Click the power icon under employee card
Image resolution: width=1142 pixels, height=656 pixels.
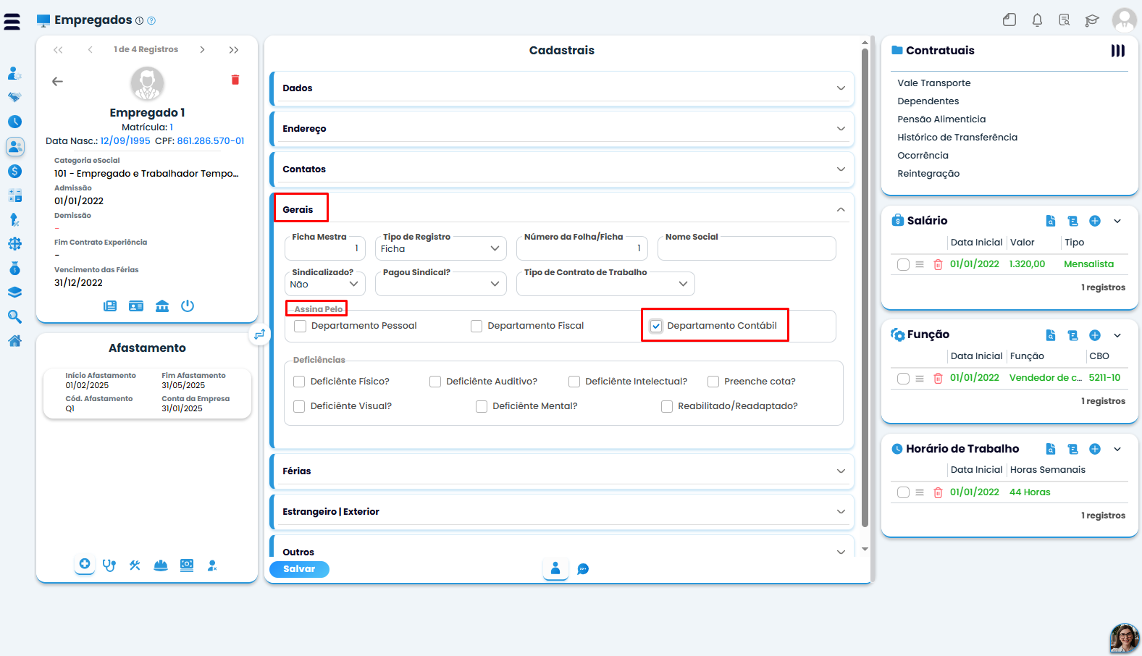(188, 306)
